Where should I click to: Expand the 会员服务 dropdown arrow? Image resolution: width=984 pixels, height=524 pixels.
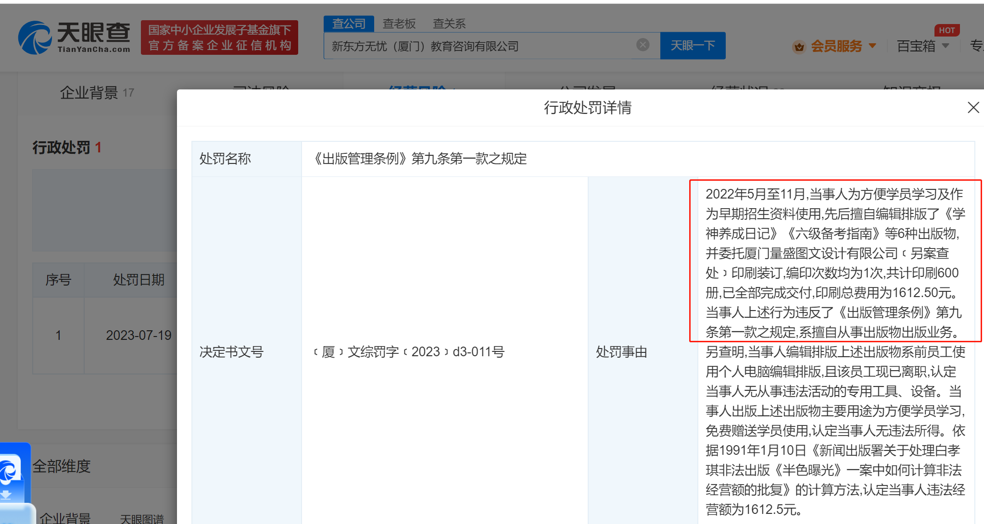[x=873, y=46]
